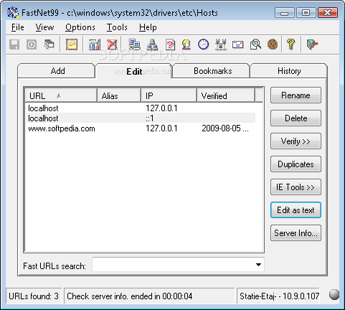Expand the Fast URLs search dropdown arrow
This screenshot has height=310, width=345.
coord(258,265)
